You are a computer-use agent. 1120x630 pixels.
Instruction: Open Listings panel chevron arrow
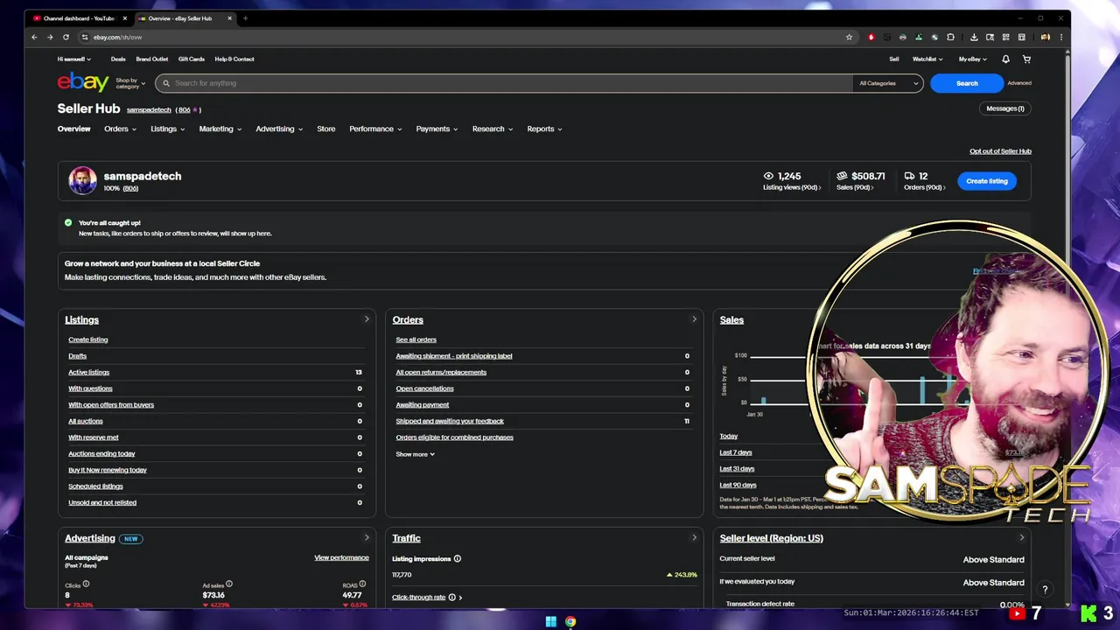367,319
